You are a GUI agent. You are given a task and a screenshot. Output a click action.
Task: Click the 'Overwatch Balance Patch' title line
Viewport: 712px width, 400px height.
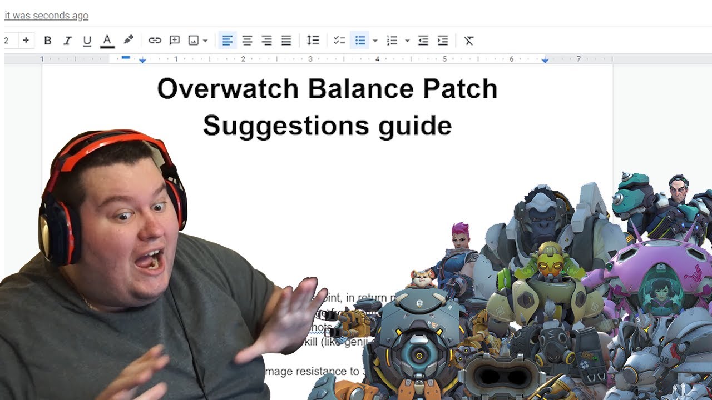point(327,89)
